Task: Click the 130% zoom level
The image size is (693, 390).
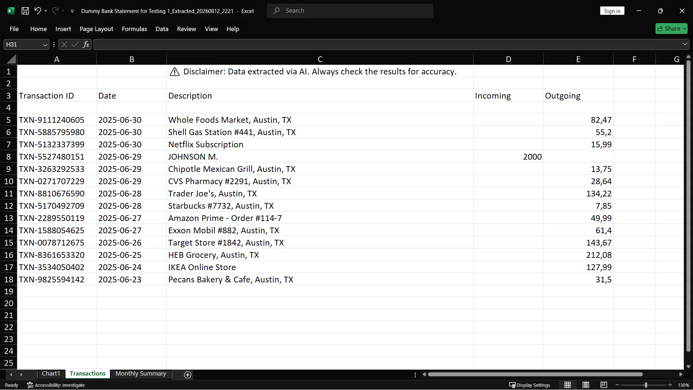Action: [684, 385]
